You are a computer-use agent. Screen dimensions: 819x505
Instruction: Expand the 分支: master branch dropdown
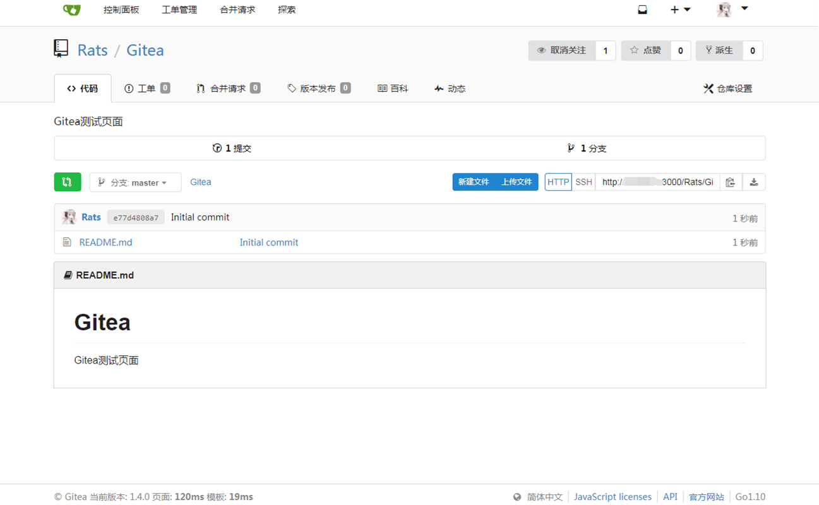135,182
